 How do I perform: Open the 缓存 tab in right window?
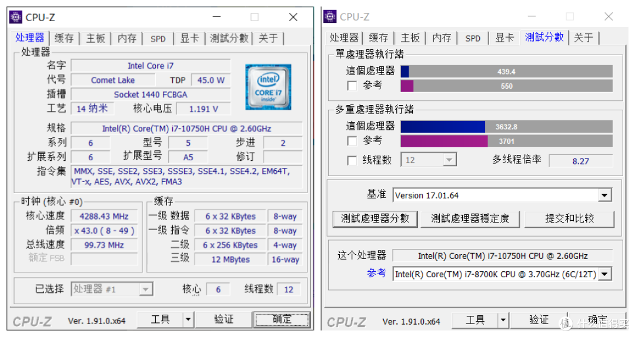(379, 38)
